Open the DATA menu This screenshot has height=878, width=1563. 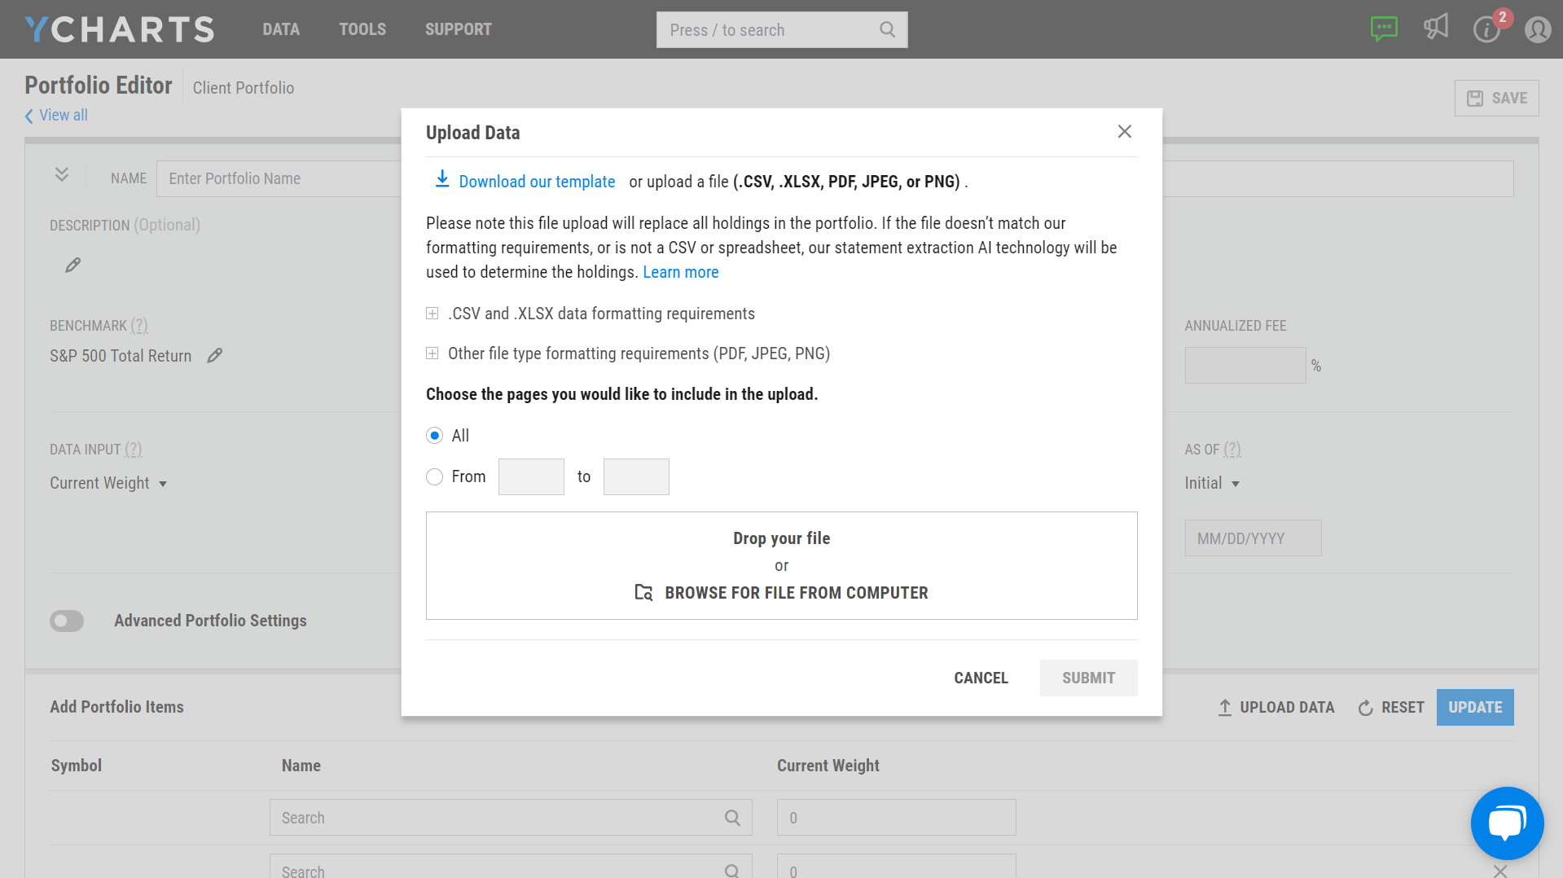coord(281,29)
